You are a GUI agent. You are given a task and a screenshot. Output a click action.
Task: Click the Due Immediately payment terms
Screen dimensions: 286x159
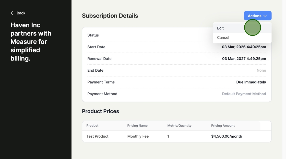click(251, 82)
